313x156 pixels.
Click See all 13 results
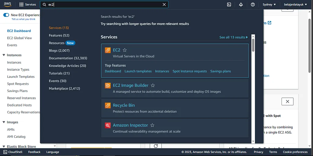(x=234, y=37)
